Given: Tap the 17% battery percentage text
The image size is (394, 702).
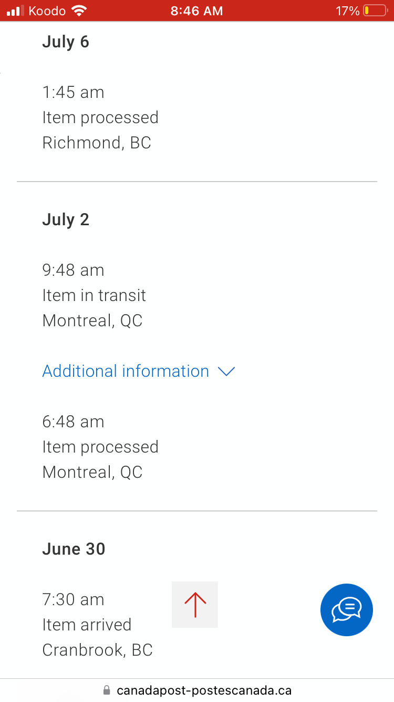Looking at the screenshot, I should (347, 11).
